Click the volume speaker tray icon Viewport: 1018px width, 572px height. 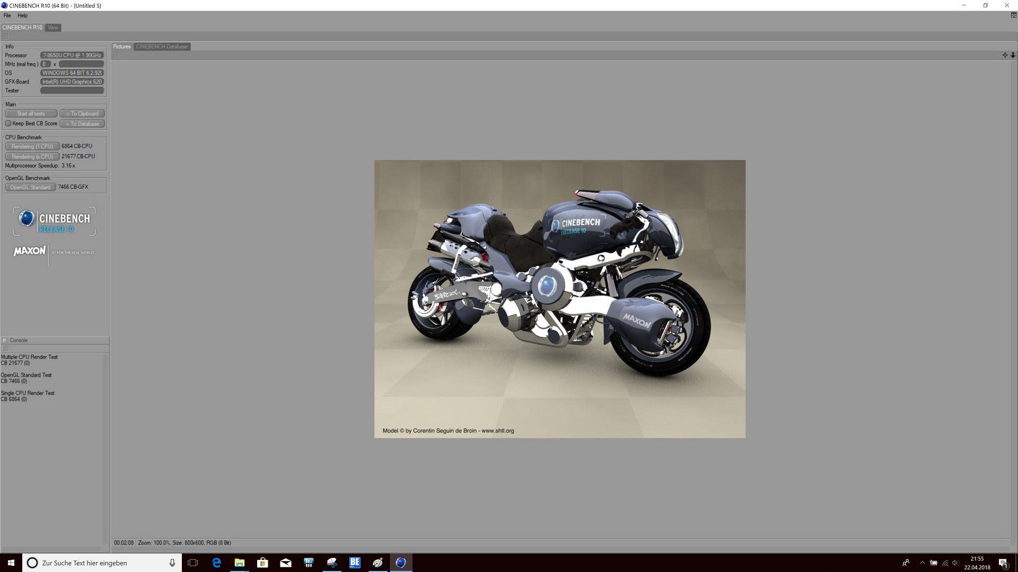point(955,563)
